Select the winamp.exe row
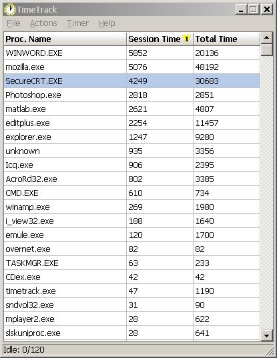Viewport: 277px width, 358px height. 132,207
